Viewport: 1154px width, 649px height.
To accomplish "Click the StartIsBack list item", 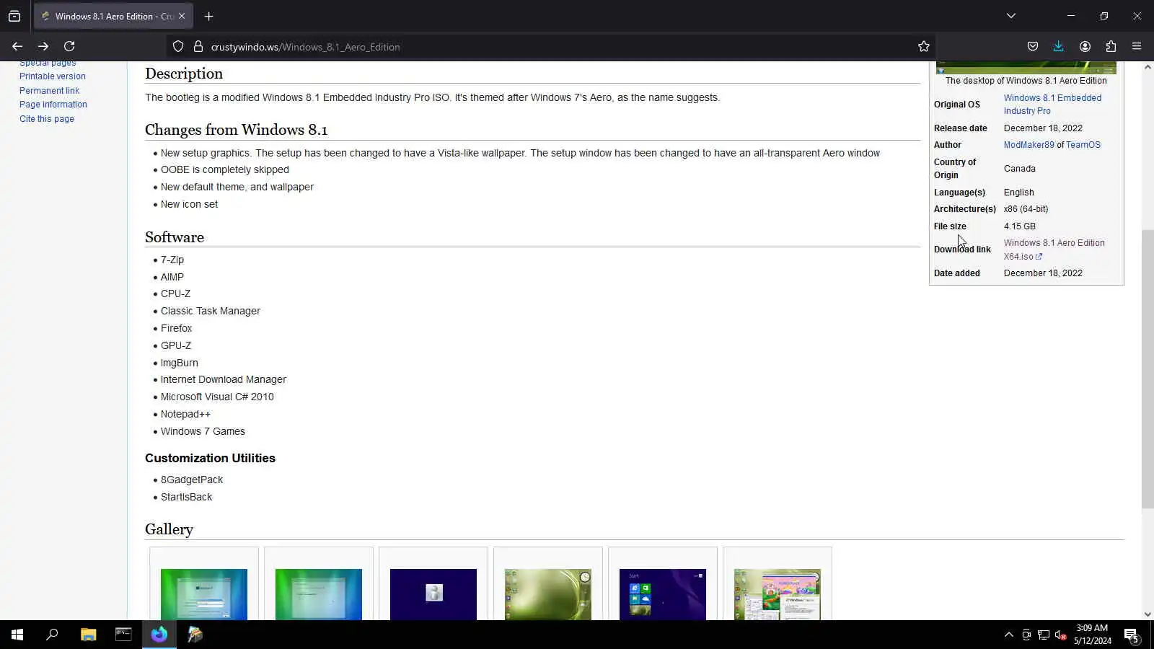I will (186, 497).
